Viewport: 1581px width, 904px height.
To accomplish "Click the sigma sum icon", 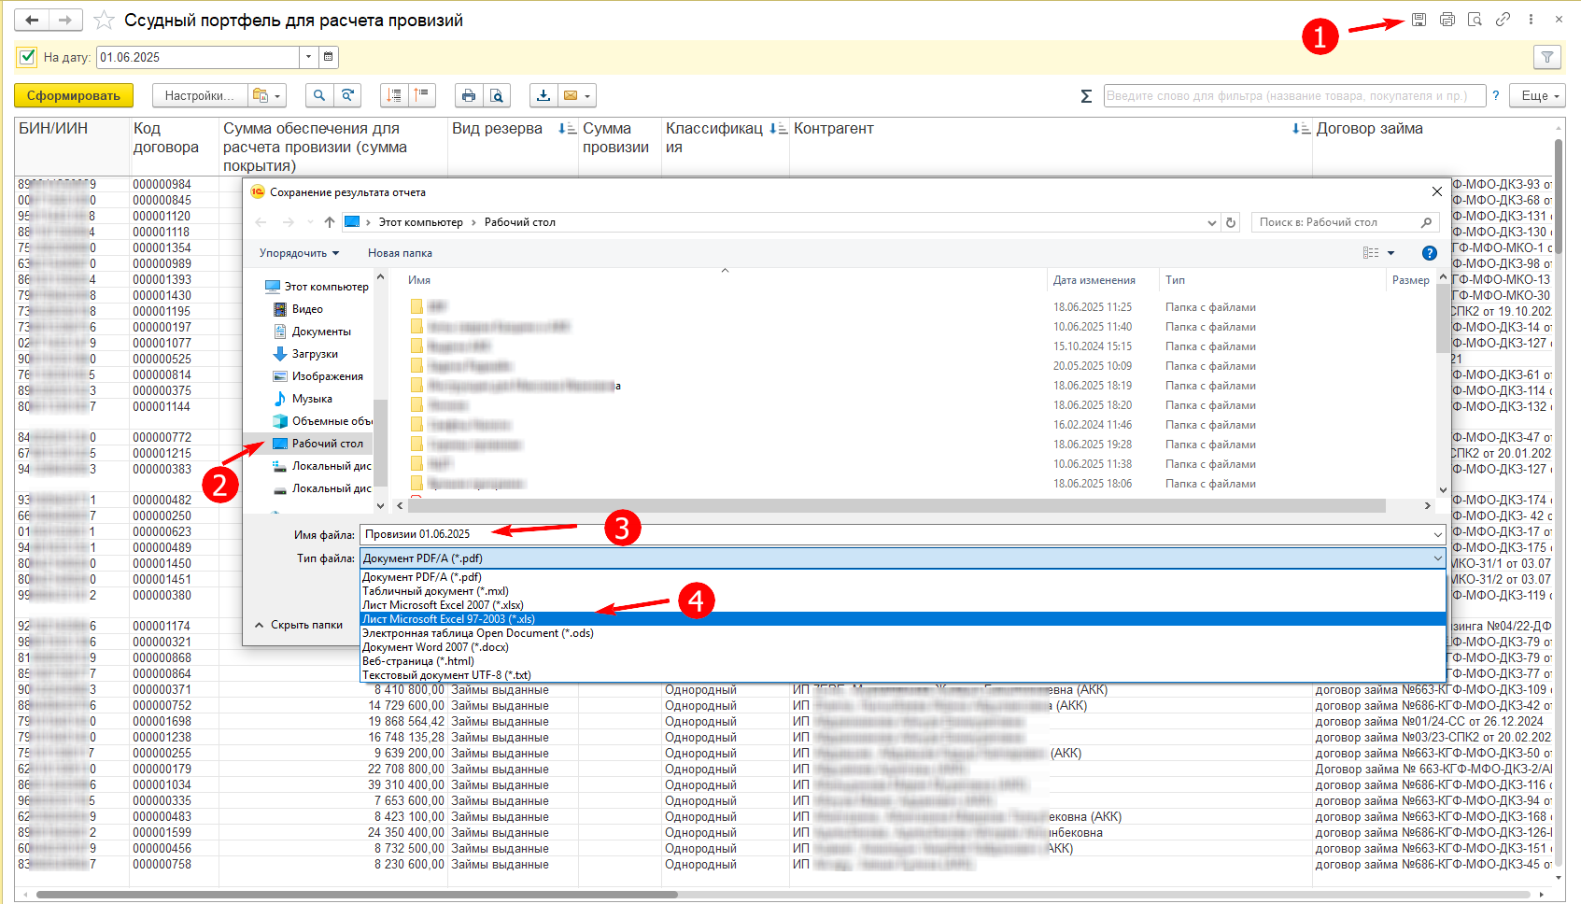I will pyautogui.click(x=1086, y=96).
